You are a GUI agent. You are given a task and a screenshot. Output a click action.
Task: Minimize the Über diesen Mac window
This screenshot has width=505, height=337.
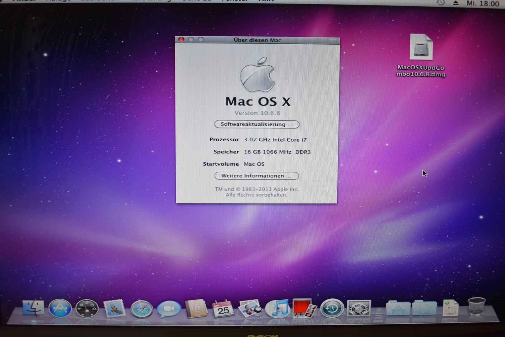(x=191, y=40)
